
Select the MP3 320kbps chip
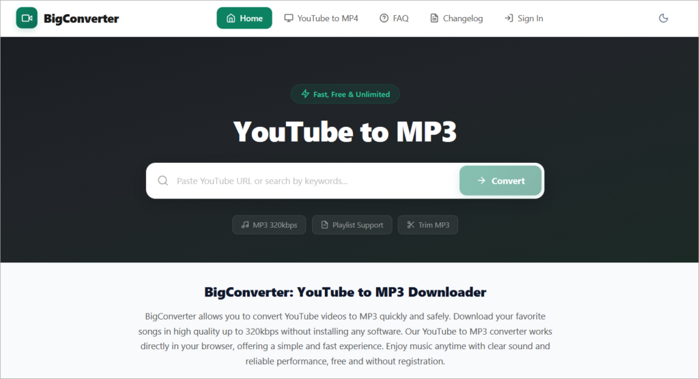[269, 225]
